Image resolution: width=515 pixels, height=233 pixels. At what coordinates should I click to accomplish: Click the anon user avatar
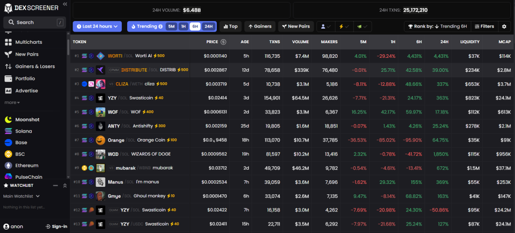point(6,226)
